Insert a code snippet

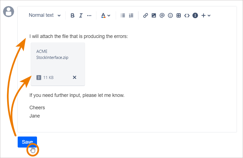tap(187, 15)
